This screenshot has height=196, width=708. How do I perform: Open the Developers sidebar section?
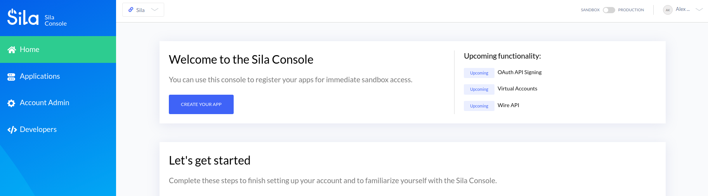[x=38, y=130]
